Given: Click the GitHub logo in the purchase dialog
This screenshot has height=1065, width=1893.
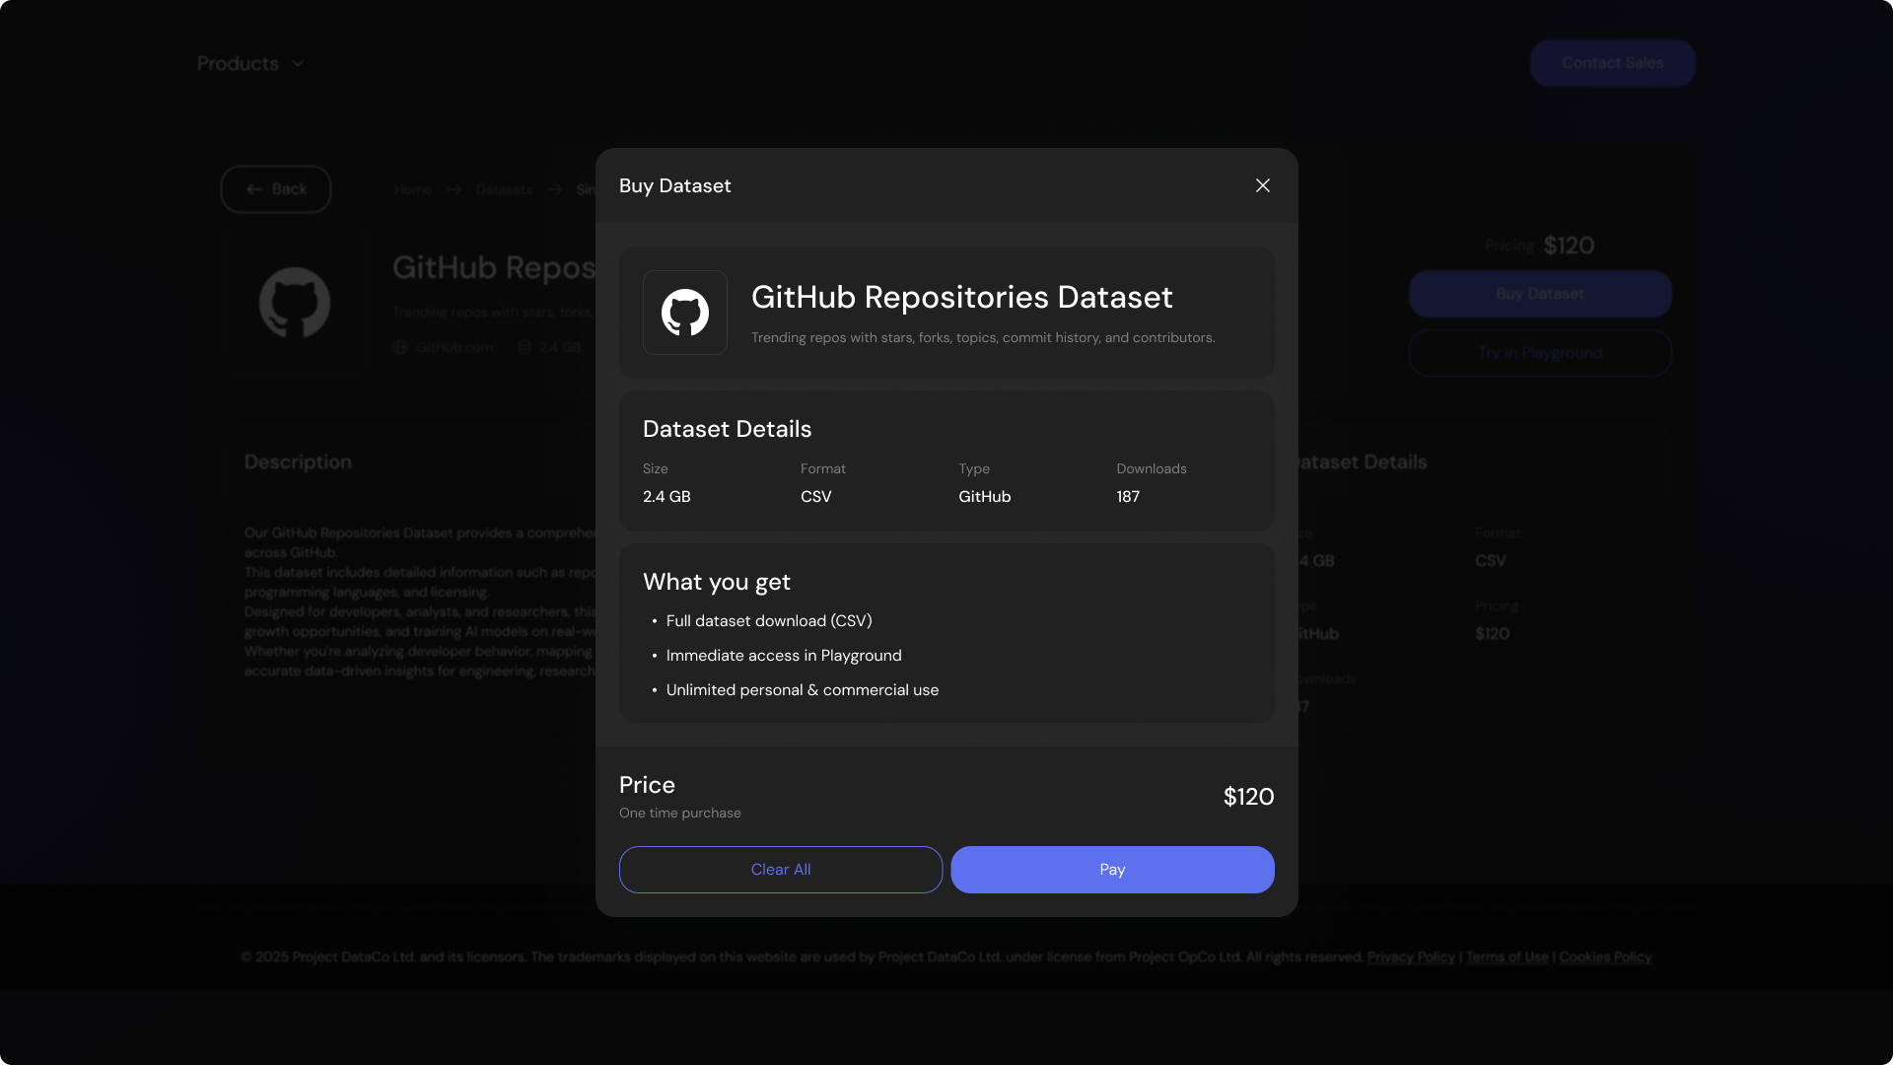Looking at the screenshot, I should [x=684, y=313].
